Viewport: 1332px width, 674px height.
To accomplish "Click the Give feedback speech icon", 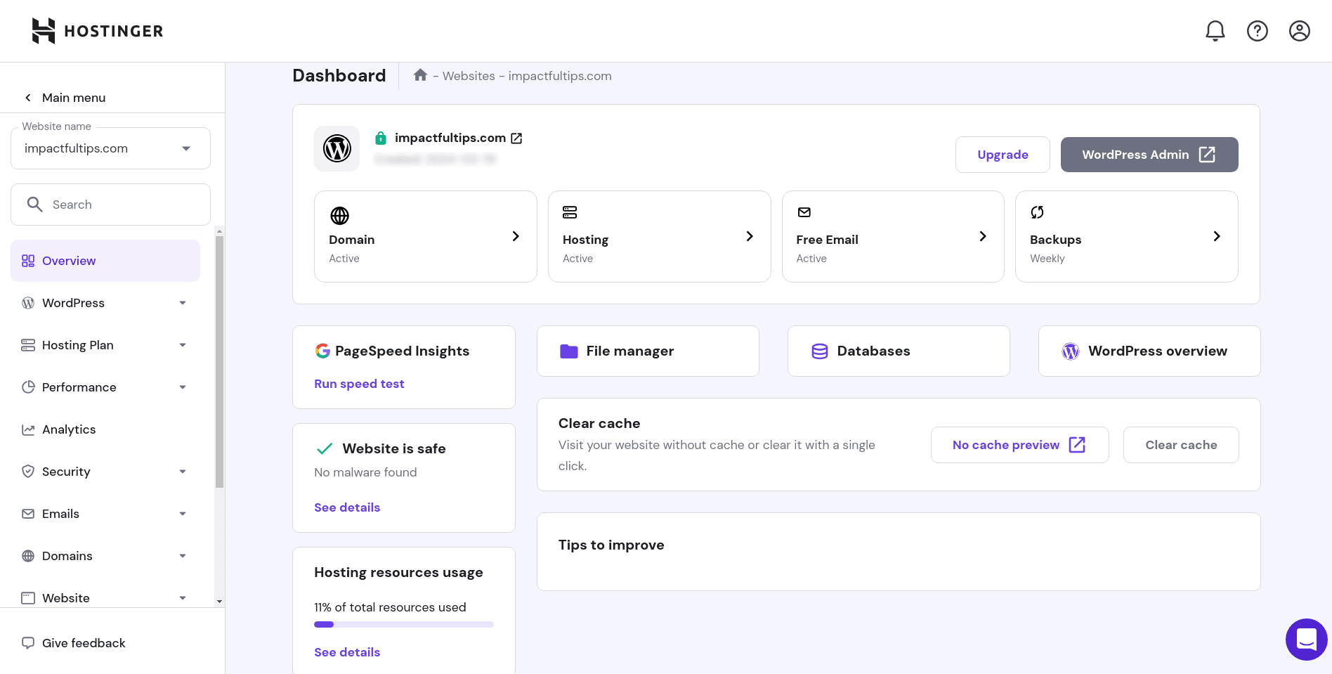I will coord(28,643).
